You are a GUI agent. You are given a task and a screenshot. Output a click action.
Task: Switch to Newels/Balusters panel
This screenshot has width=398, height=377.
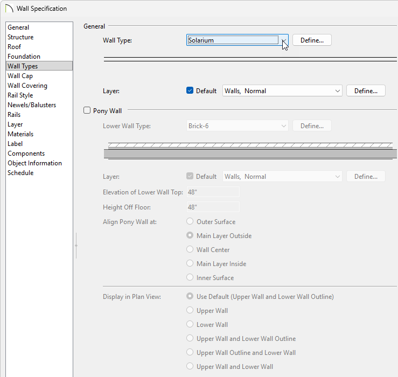[32, 105]
